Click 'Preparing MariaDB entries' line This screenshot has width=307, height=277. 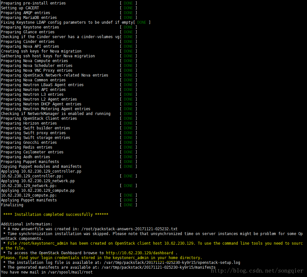pos(29,18)
